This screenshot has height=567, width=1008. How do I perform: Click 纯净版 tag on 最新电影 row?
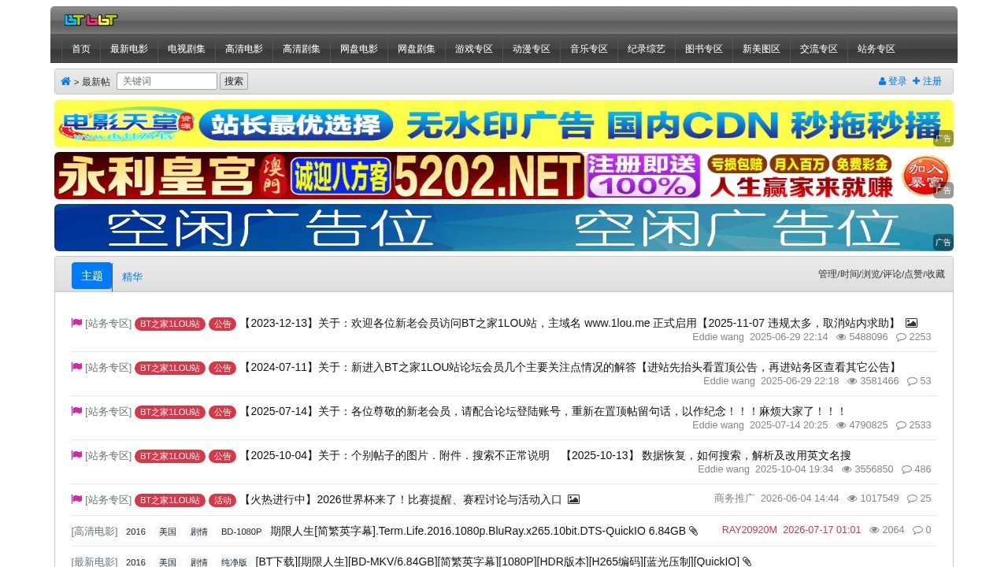click(x=234, y=562)
